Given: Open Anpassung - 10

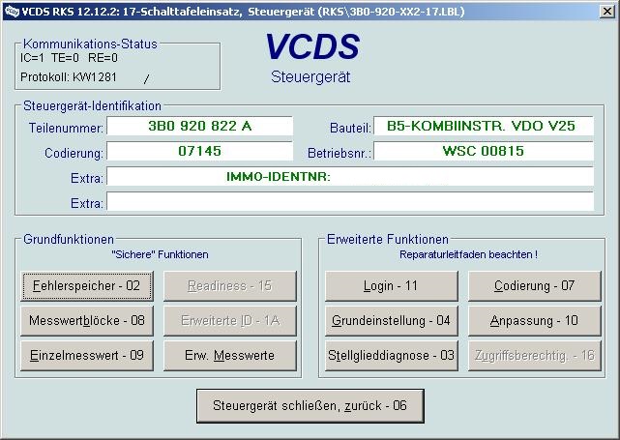Looking at the screenshot, I should [x=535, y=321].
